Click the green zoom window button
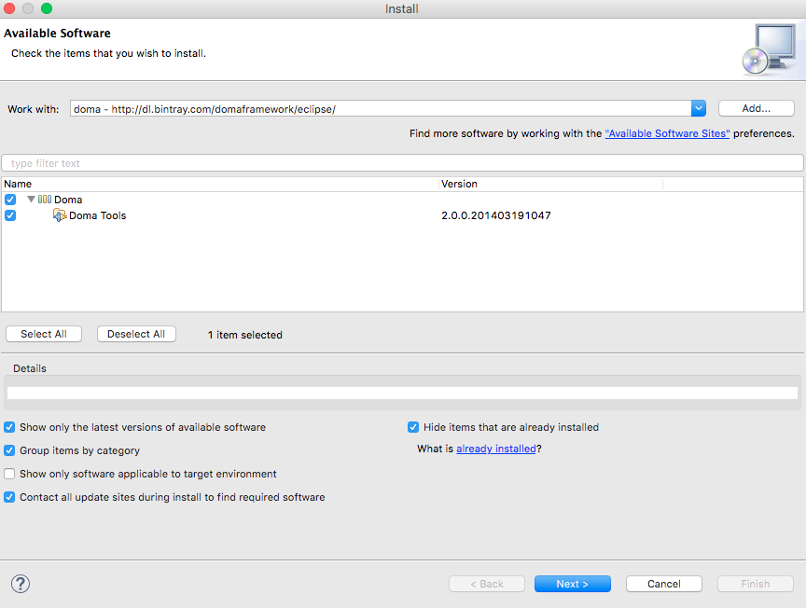806x608 pixels. [47, 8]
